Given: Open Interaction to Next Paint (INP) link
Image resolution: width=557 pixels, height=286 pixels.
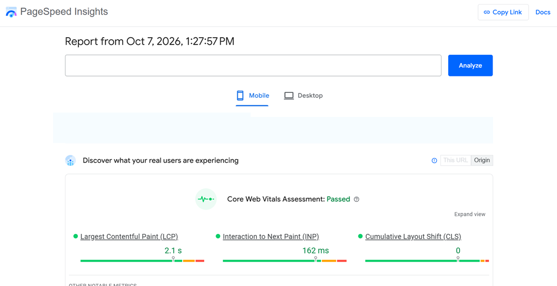Looking at the screenshot, I should point(271,236).
